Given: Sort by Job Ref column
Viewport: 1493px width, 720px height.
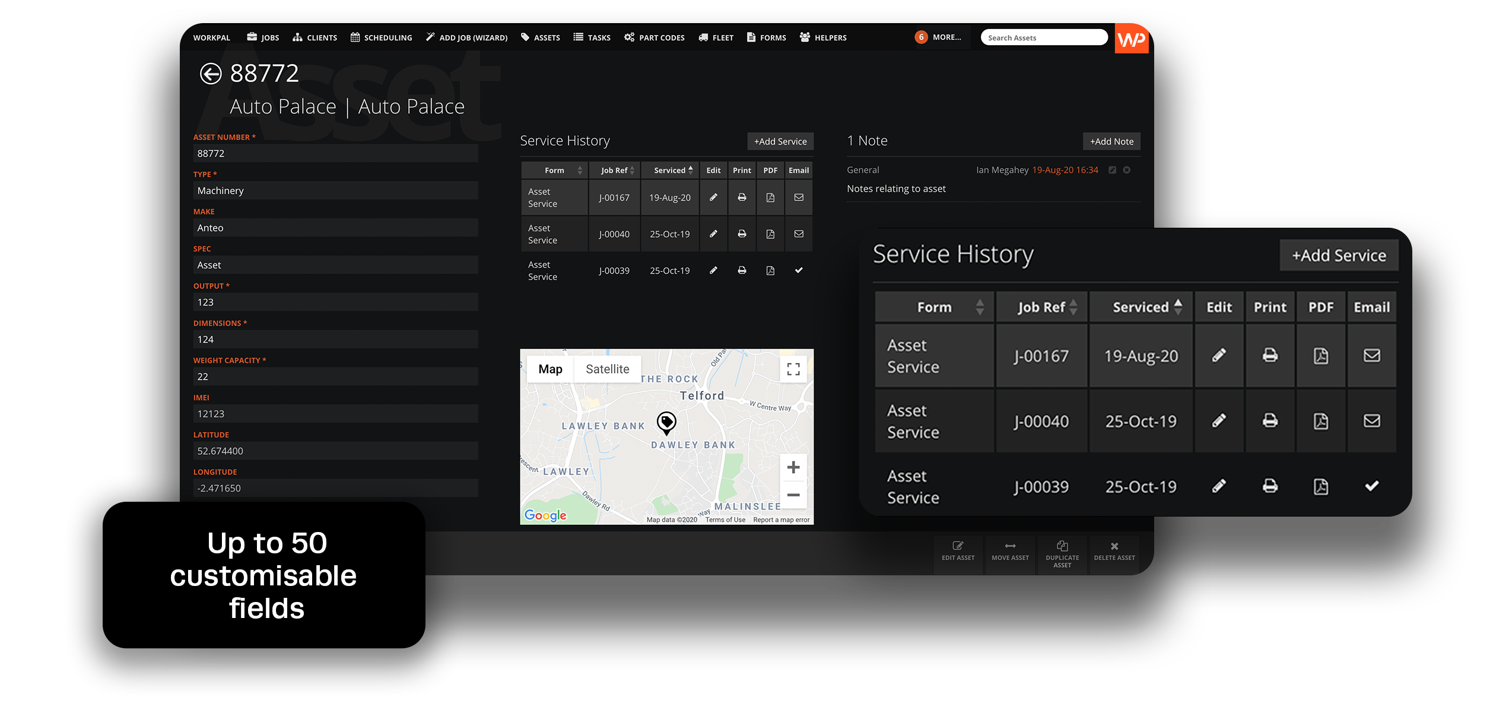Looking at the screenshot, I should point(615,170).
